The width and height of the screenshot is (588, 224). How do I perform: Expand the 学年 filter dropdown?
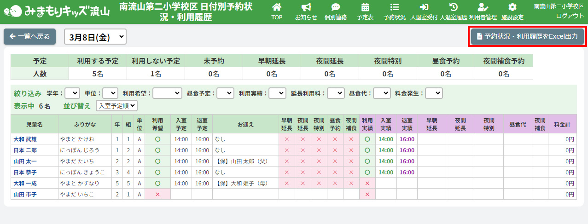72,93
